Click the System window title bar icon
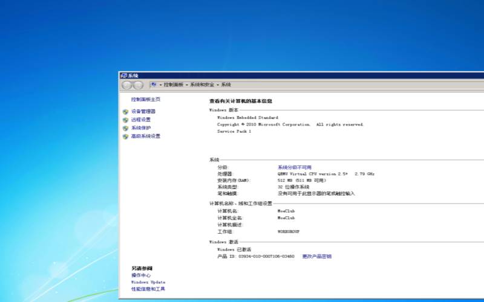Screen dimensions: 484x302 pyautogui.click(x=124, y=75)
